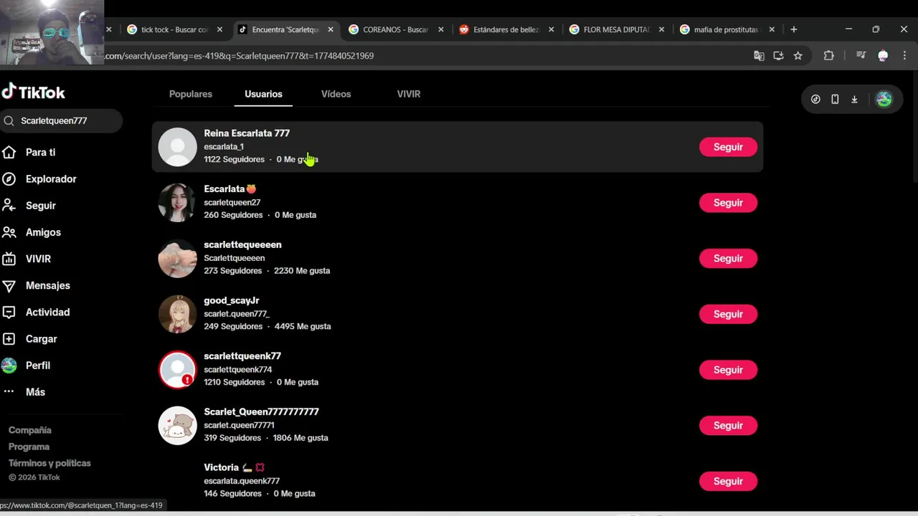Select the VIVIR search tab
918x516 pixels.
coord(409,94)
